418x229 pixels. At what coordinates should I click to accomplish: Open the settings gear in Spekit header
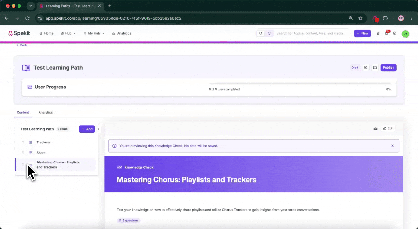pos(395,33)
